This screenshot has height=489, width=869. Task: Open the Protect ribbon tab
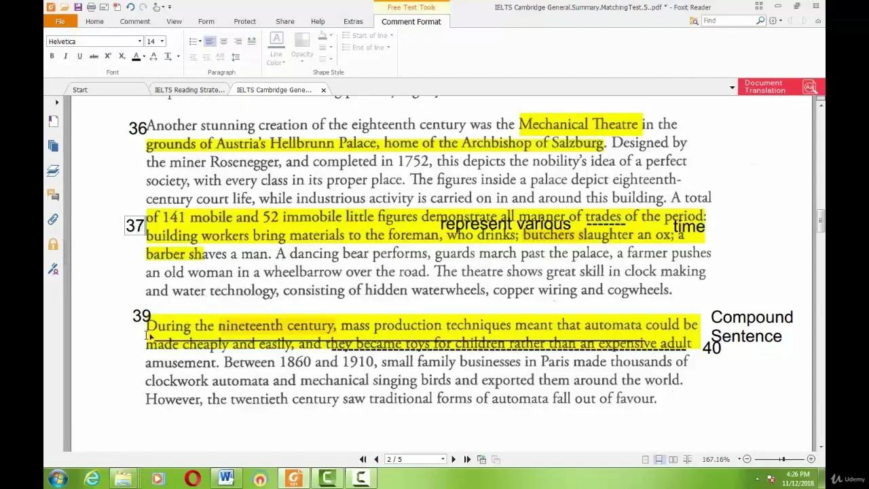point(244,22)
